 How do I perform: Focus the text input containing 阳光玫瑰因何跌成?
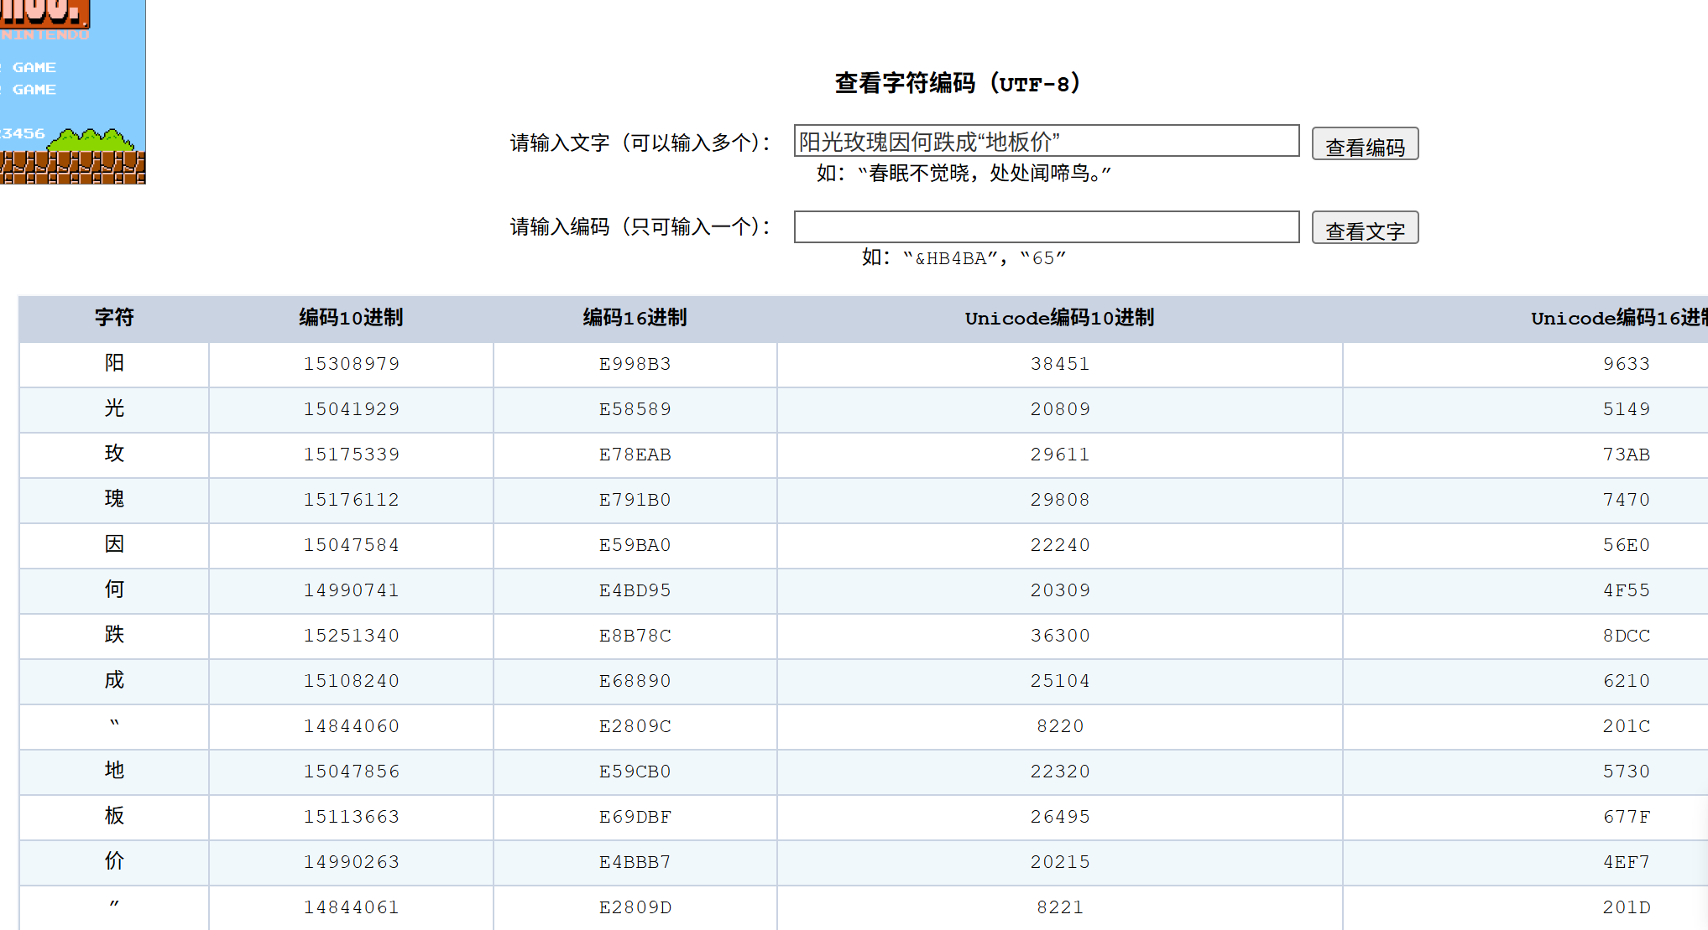[x=1047, y=141]
